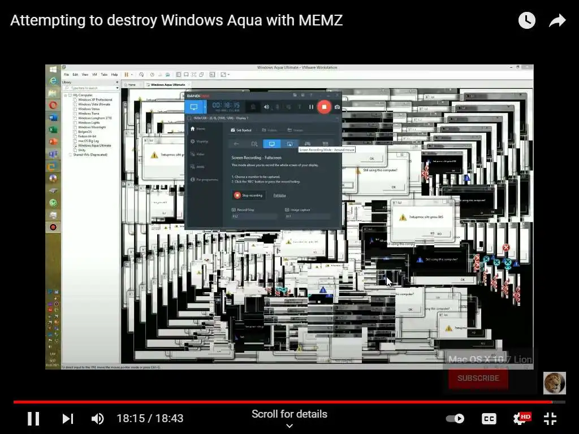Screen dimensions: 579x434
Task: Open the File menu in VMware
Action: click(67, 75)
